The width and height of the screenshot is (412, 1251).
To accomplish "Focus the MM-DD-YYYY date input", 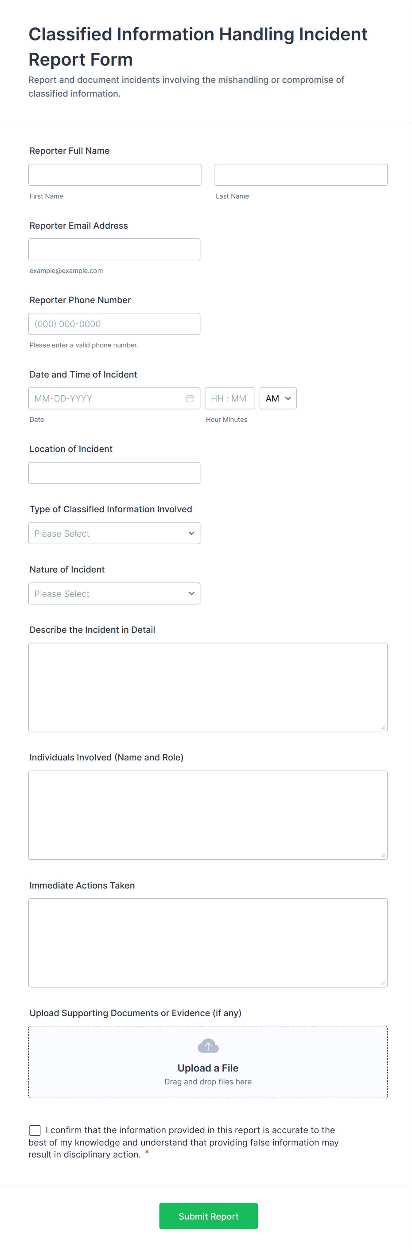I will tap(107, 398).
